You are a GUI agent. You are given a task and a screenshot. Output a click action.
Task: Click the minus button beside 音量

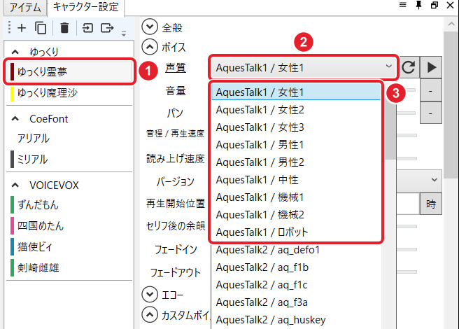[431, 91]
